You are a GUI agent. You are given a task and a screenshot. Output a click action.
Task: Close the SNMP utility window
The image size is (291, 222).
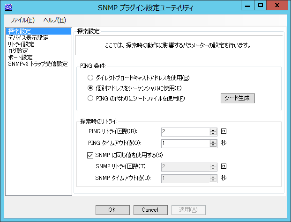click(277, 5)
